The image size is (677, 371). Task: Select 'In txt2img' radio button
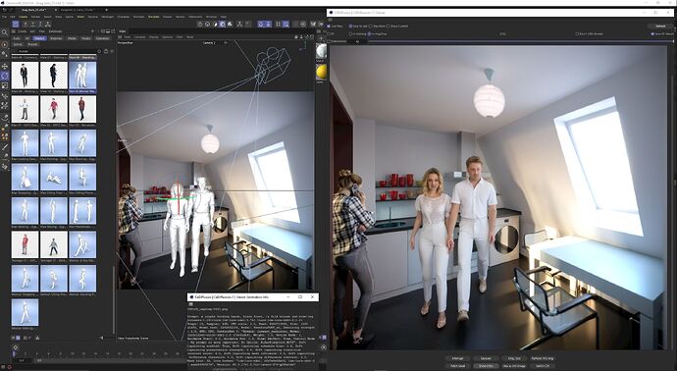(350, 33)
